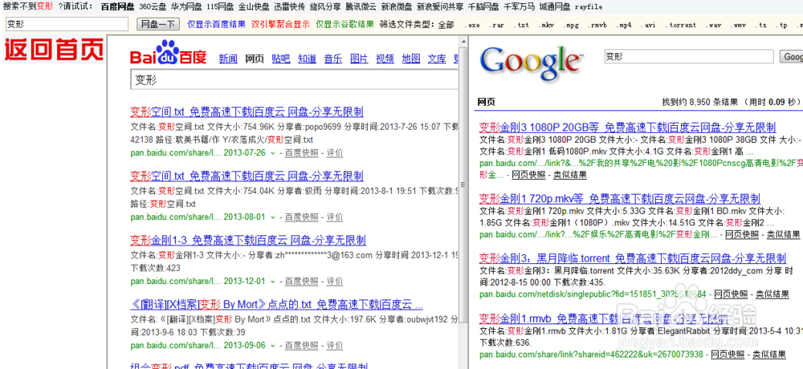Viewport: 803px width, 369px height.
Task: Expand the arrow beside date 2013-12-01
Action: tap(273, 281)
